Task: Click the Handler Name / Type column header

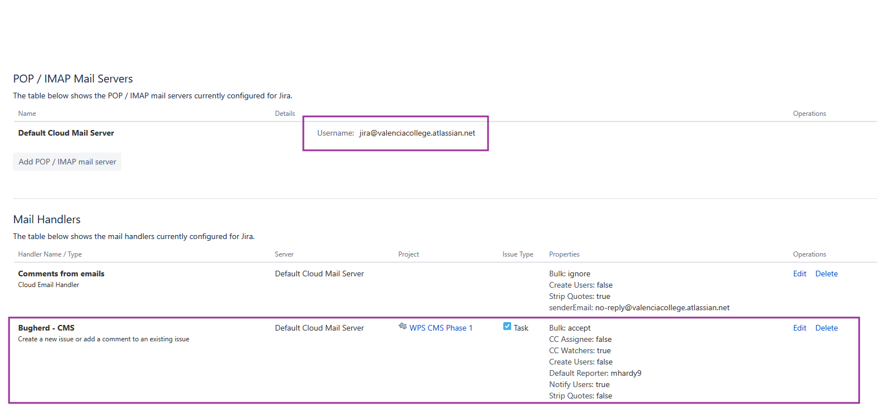Action: (50, 254)
